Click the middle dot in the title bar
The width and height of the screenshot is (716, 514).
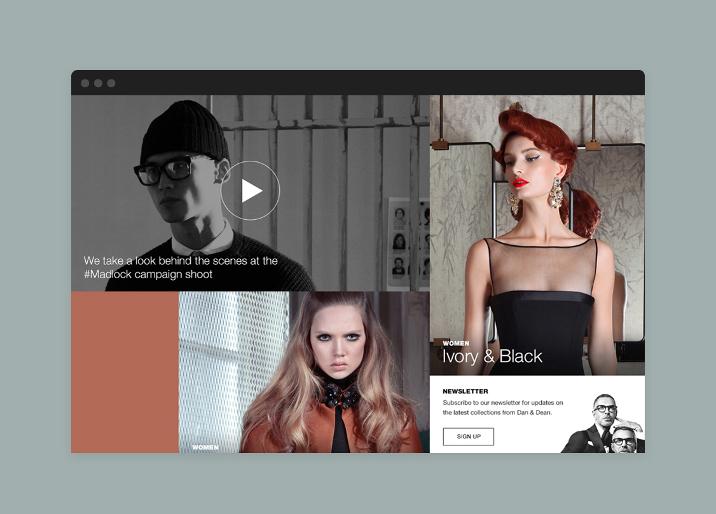pos(98,83)
